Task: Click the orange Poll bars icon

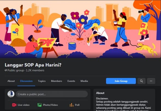Action: [x=71, y=105]
